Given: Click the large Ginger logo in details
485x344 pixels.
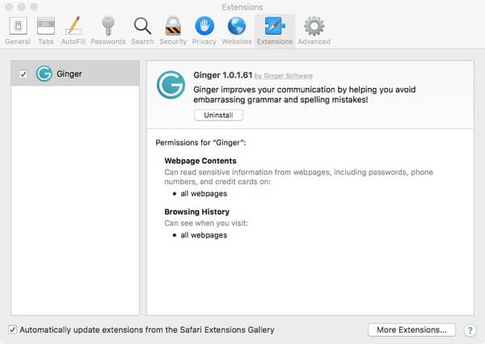Looking at the screenshot, I should click(x=171, y=85).
